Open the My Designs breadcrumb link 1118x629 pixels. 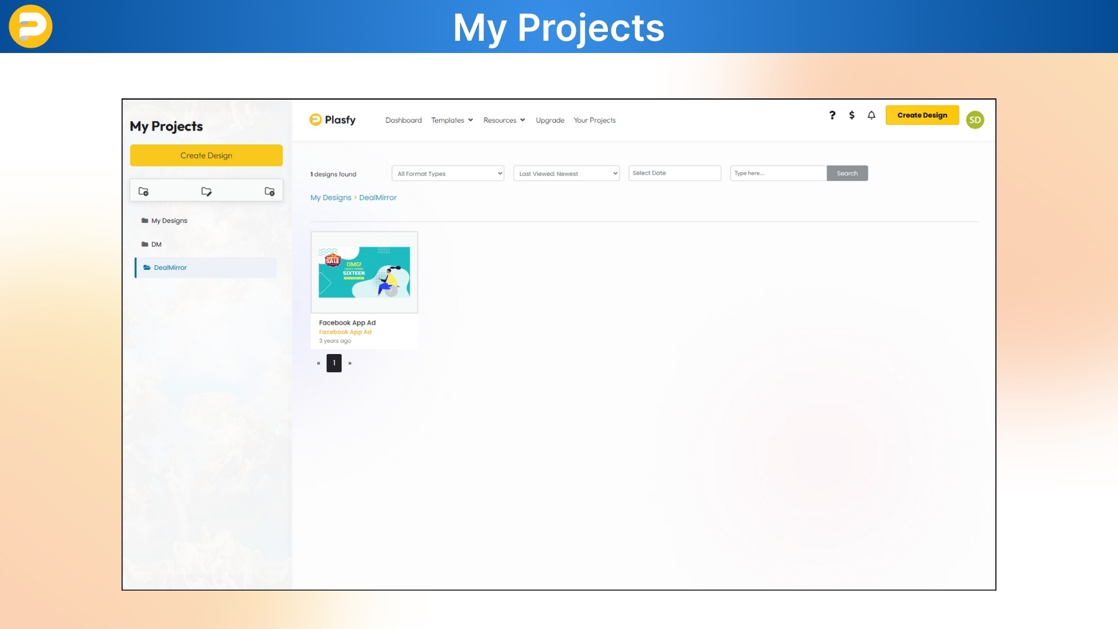point(330,197)
